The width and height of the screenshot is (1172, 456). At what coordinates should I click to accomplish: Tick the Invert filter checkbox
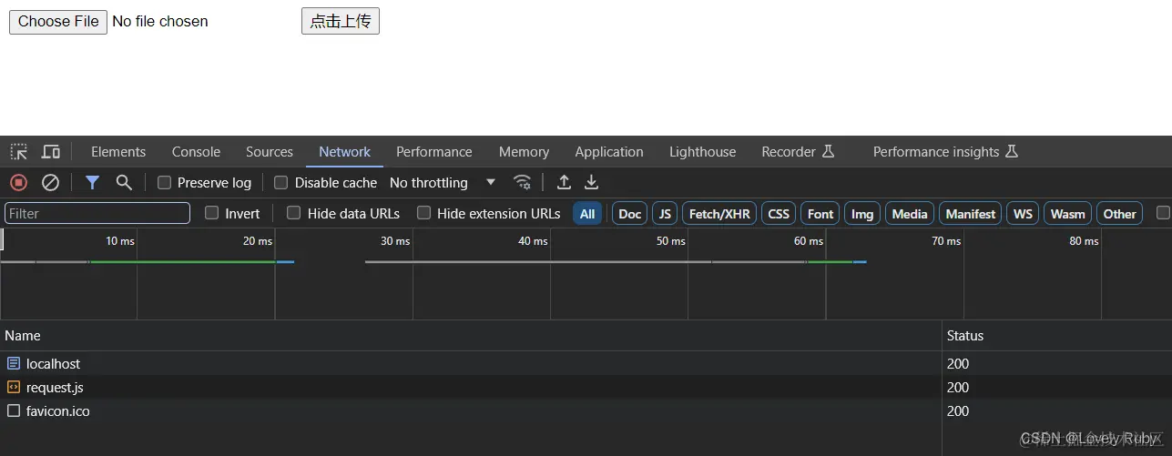click(212, 213)
